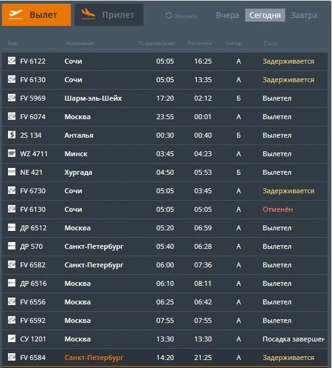Click the Обновить refresh button
Image resolution: width=332 pixels, height=368 pixels.
coord(181,15)
